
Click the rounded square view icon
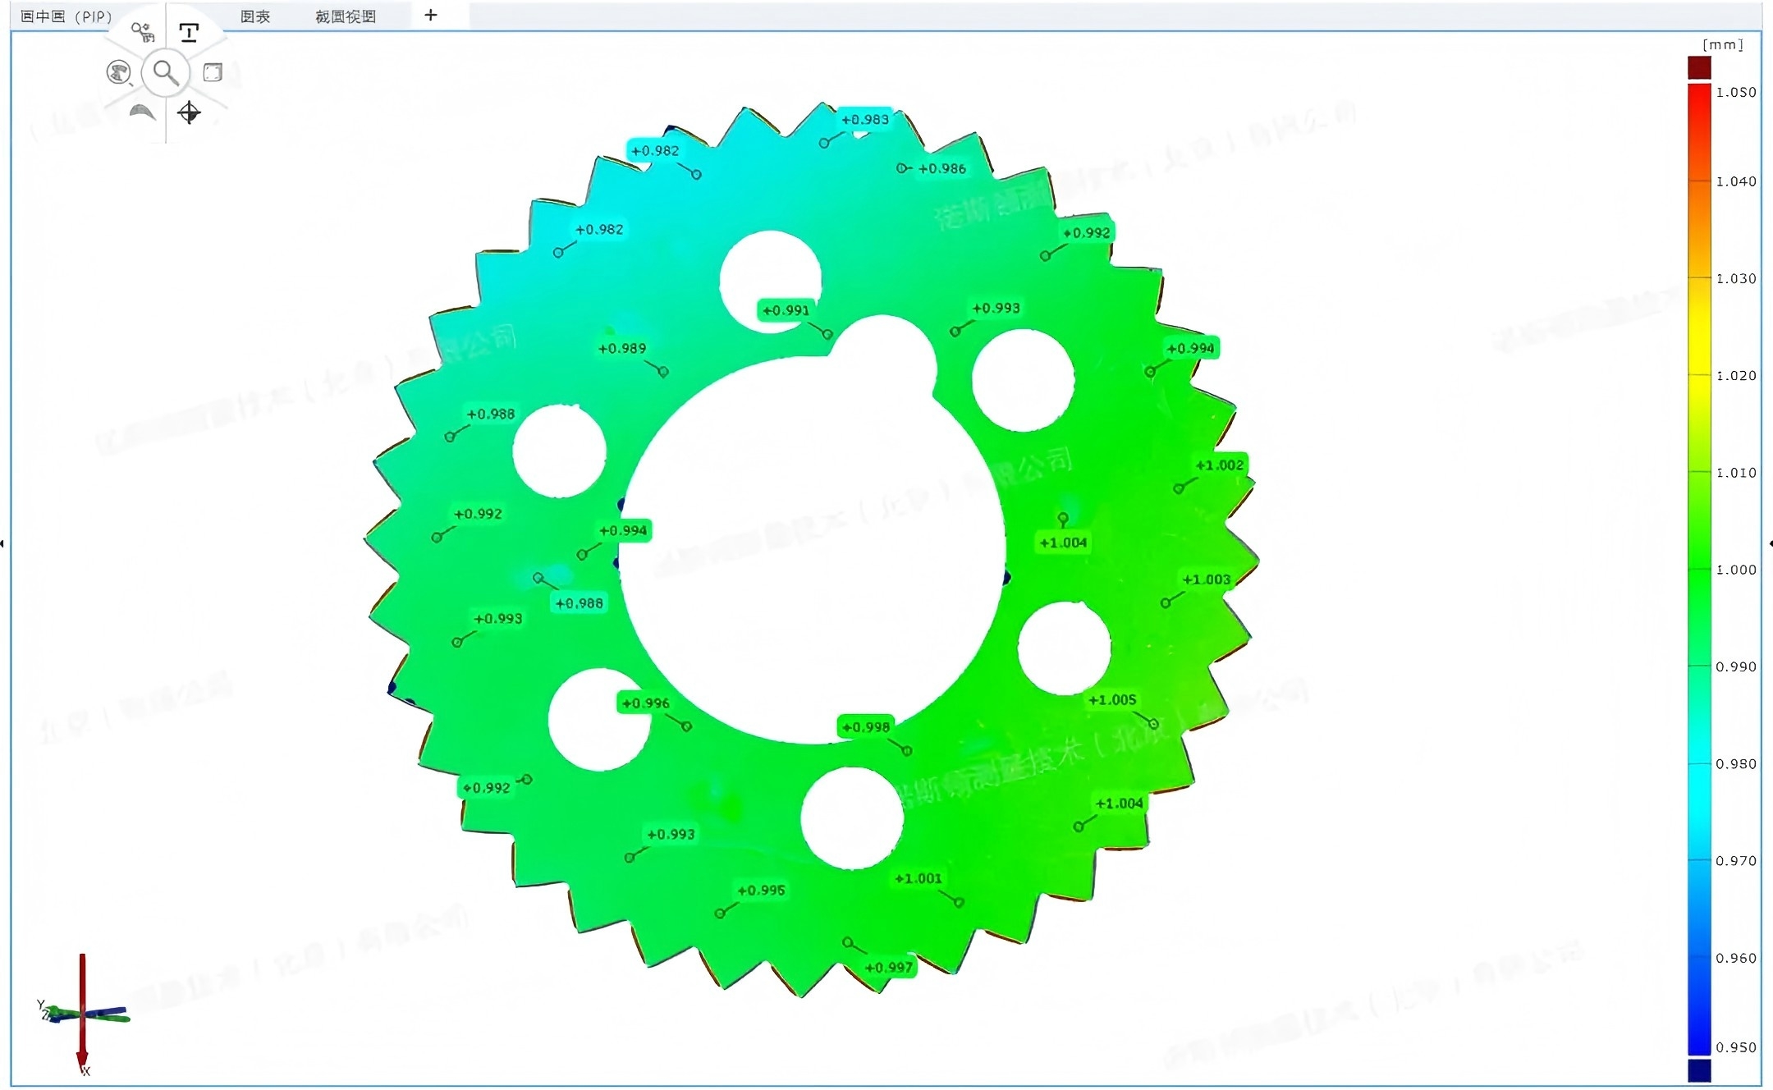(x=213, y=72)
